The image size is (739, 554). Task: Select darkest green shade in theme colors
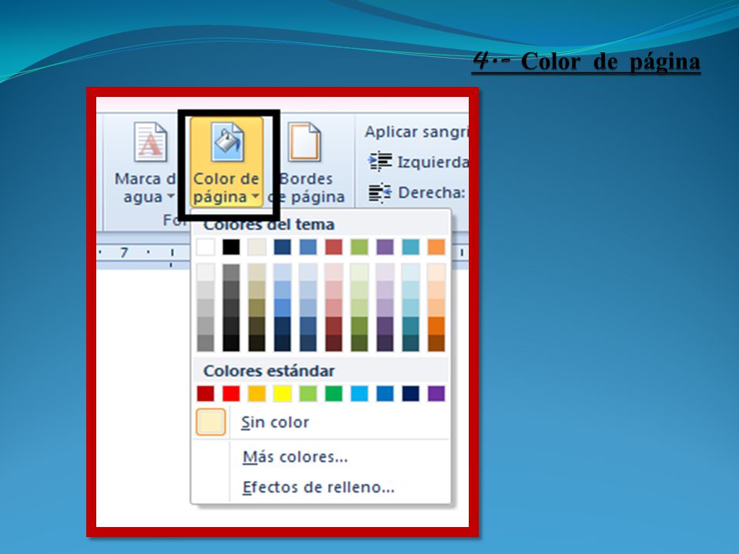[x=359, y=343]
